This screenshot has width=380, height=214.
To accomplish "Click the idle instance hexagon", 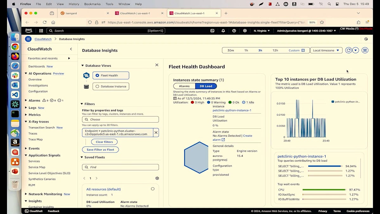I will pyautogui.click(x=196, y=158).
